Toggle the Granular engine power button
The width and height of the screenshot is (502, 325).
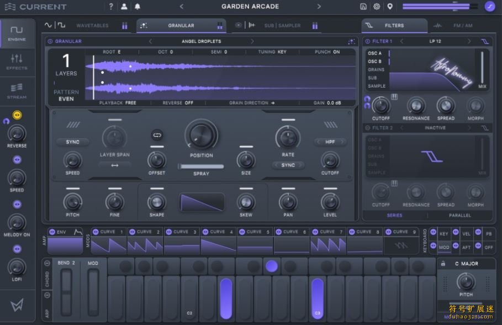coord(50,41)
